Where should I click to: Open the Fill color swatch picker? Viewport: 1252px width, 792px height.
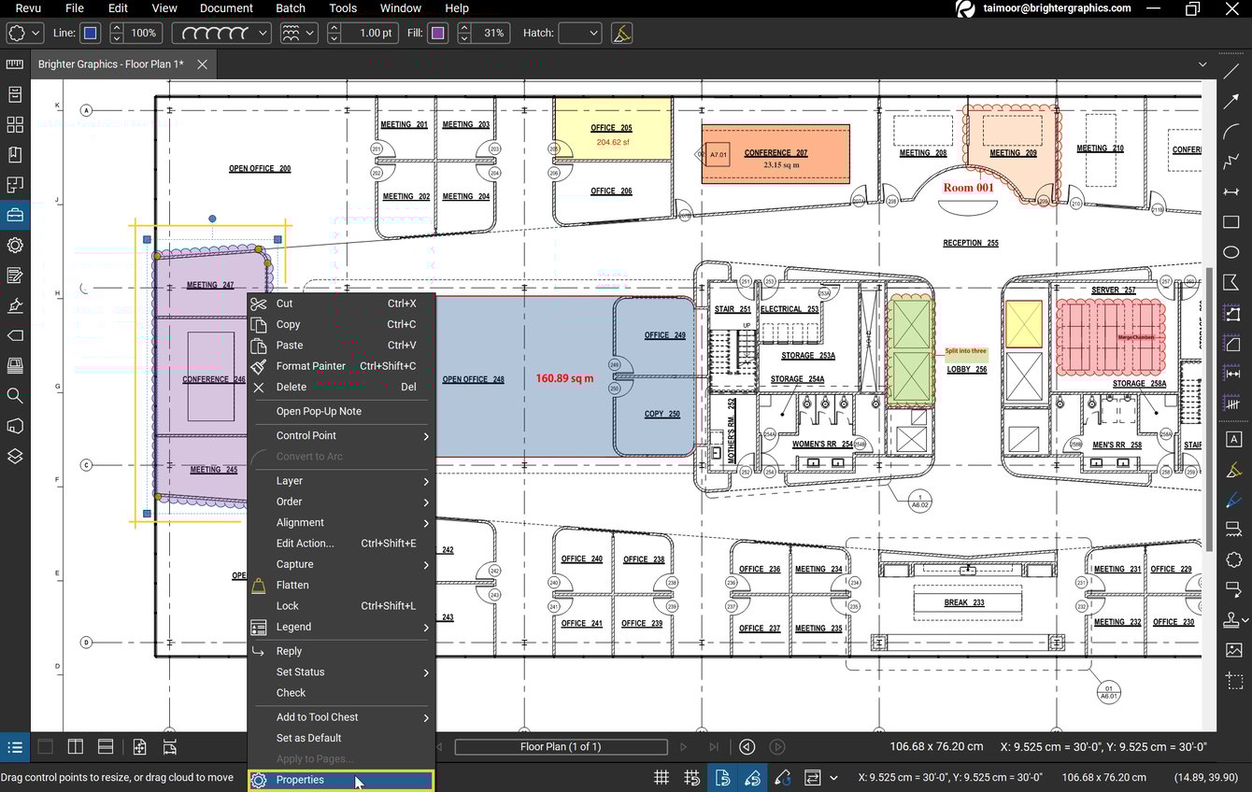click(x=437, y=33)
